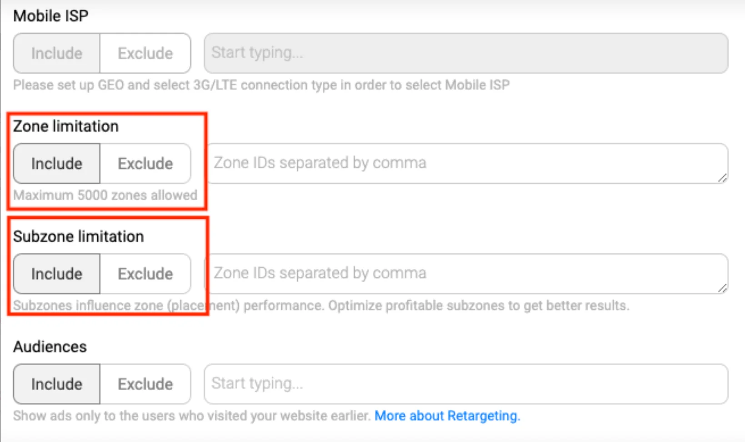Click the Zone limitation heading

coord(66,126)
